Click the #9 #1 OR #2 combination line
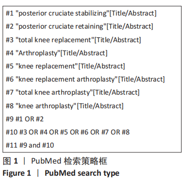Viewport: 183px width, 183px height. point(25,119)
